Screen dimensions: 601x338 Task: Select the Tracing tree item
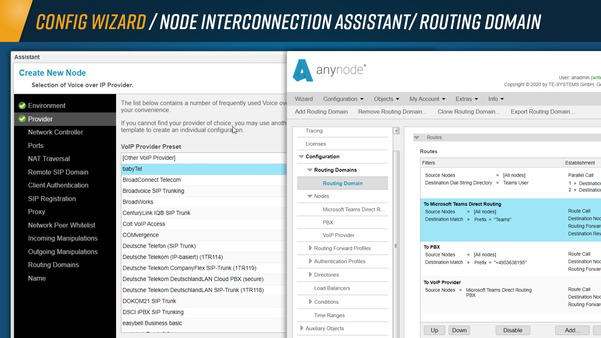tap(314, 131)
